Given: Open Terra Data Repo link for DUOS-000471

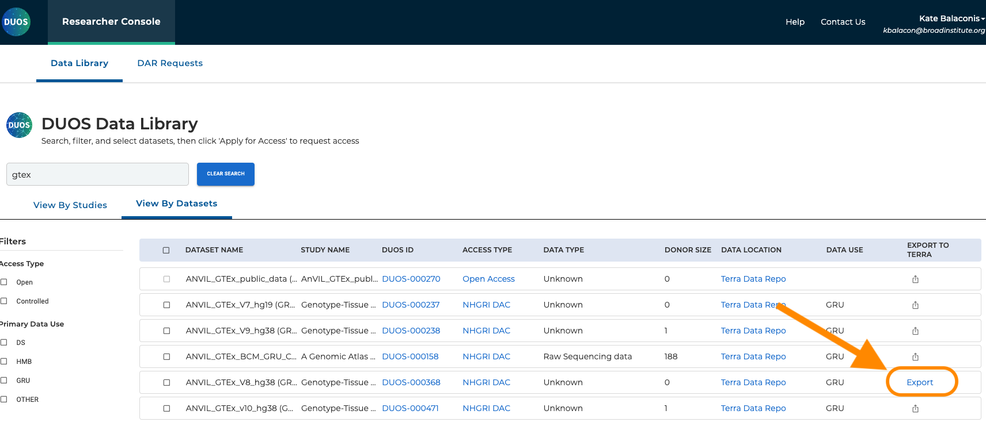Looking at the screenshot, I should (753, 408).
